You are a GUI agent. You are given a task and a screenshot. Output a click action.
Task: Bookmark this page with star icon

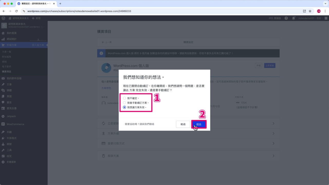310,11
